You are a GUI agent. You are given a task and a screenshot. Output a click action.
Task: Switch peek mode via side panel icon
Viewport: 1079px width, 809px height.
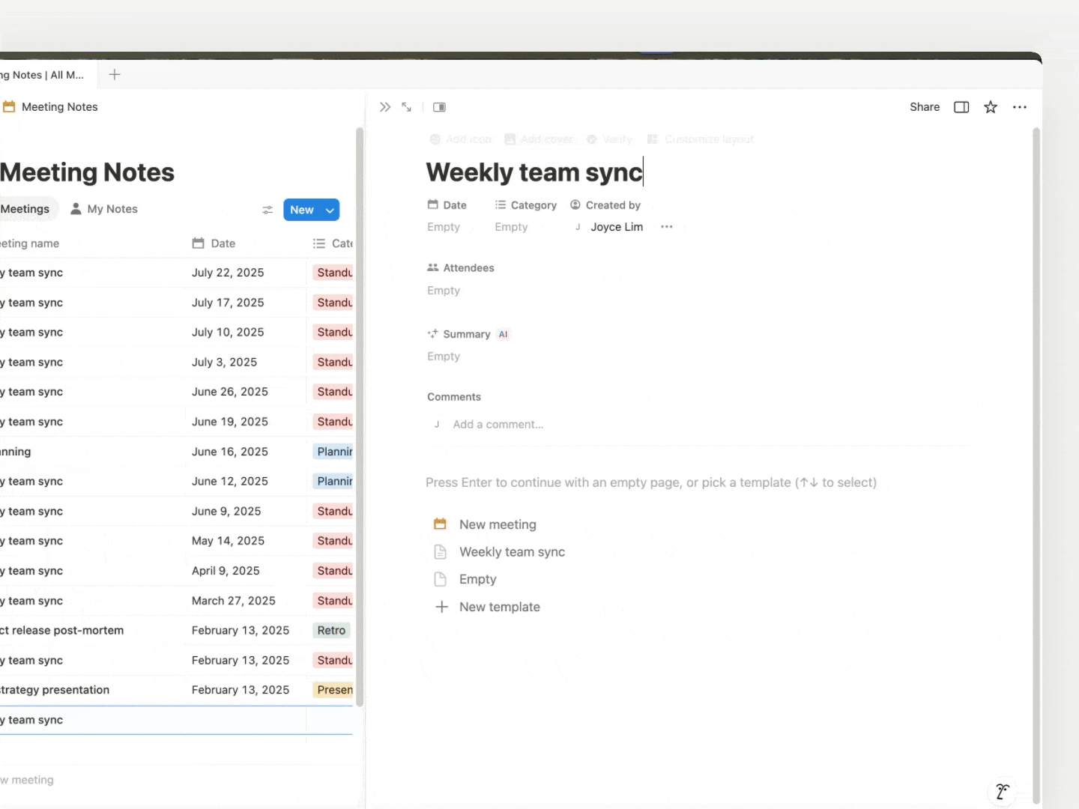(x=440, y=107)
